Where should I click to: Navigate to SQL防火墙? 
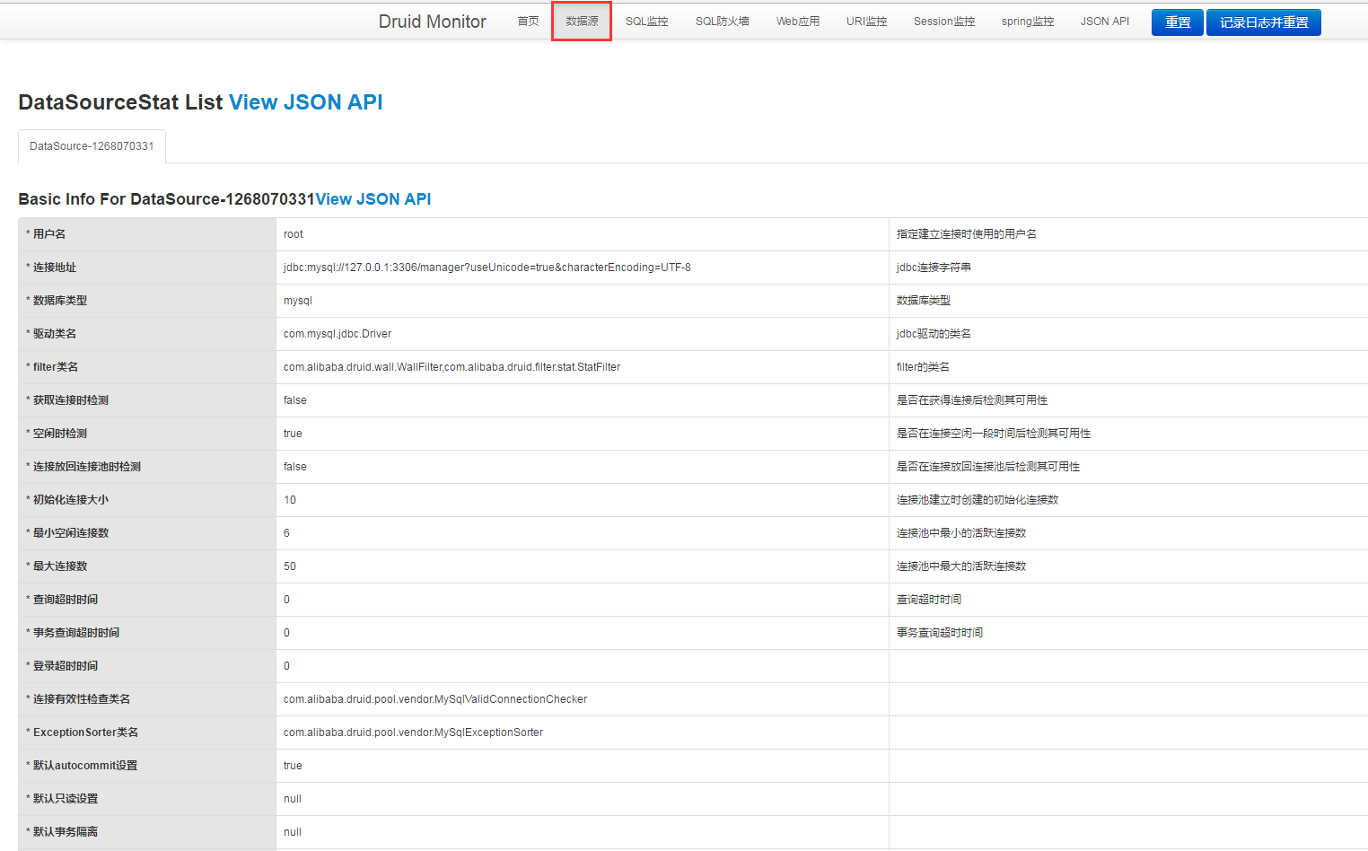click(724, 22)
